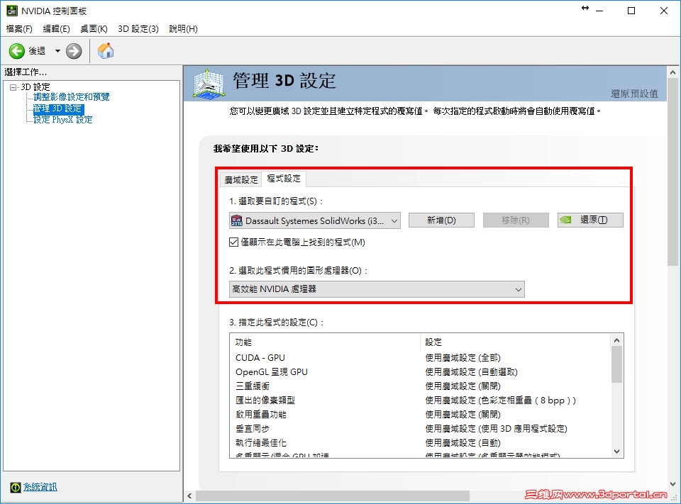Open the 檔案(F) menu
The height and width of the screenshot is (504, 681).
pyautogui.click(x=19, y=28)
